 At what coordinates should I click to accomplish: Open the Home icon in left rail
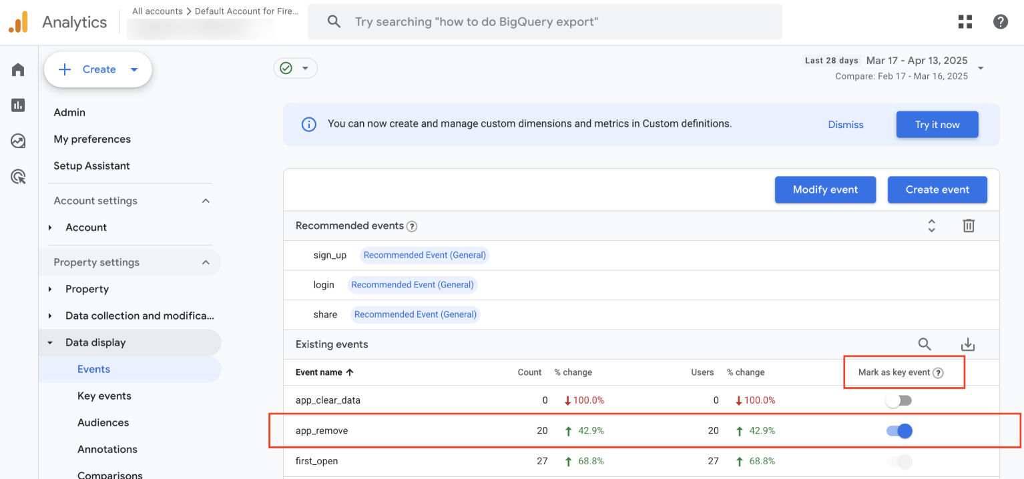coord(18,69)
